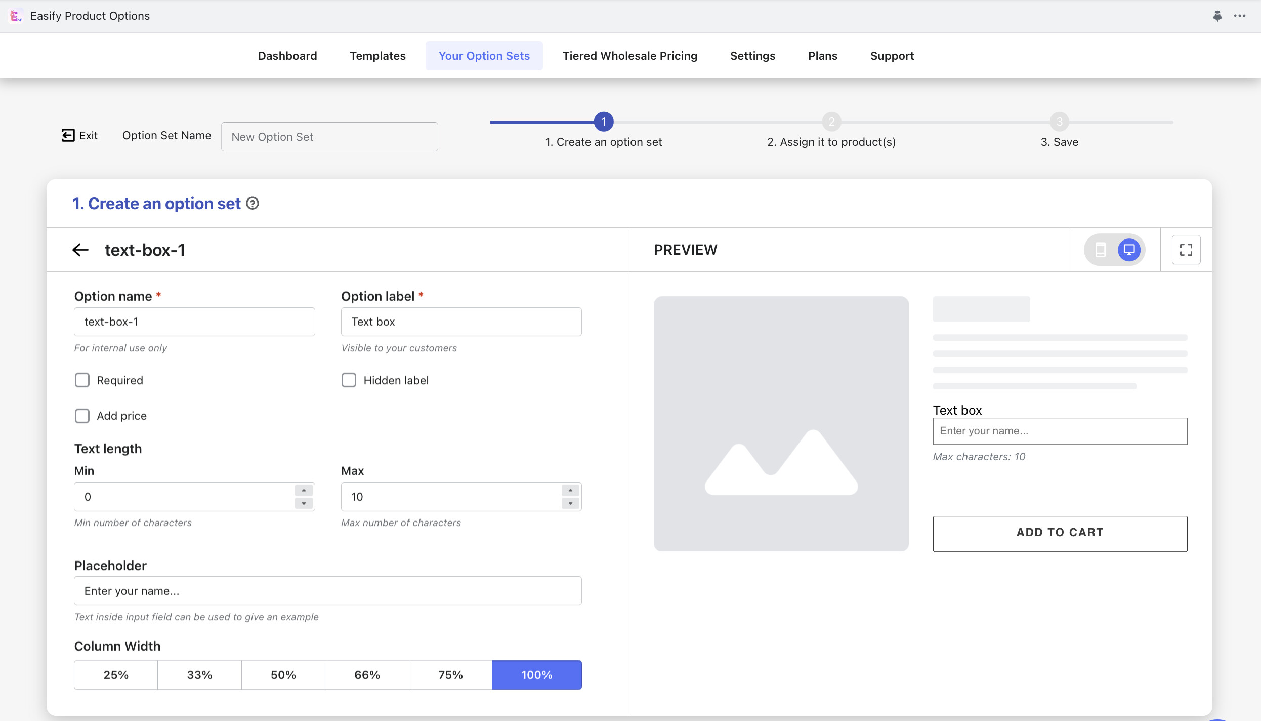Switch preview to desktop view
The image size is (1261, 721).
point(1129,250)
